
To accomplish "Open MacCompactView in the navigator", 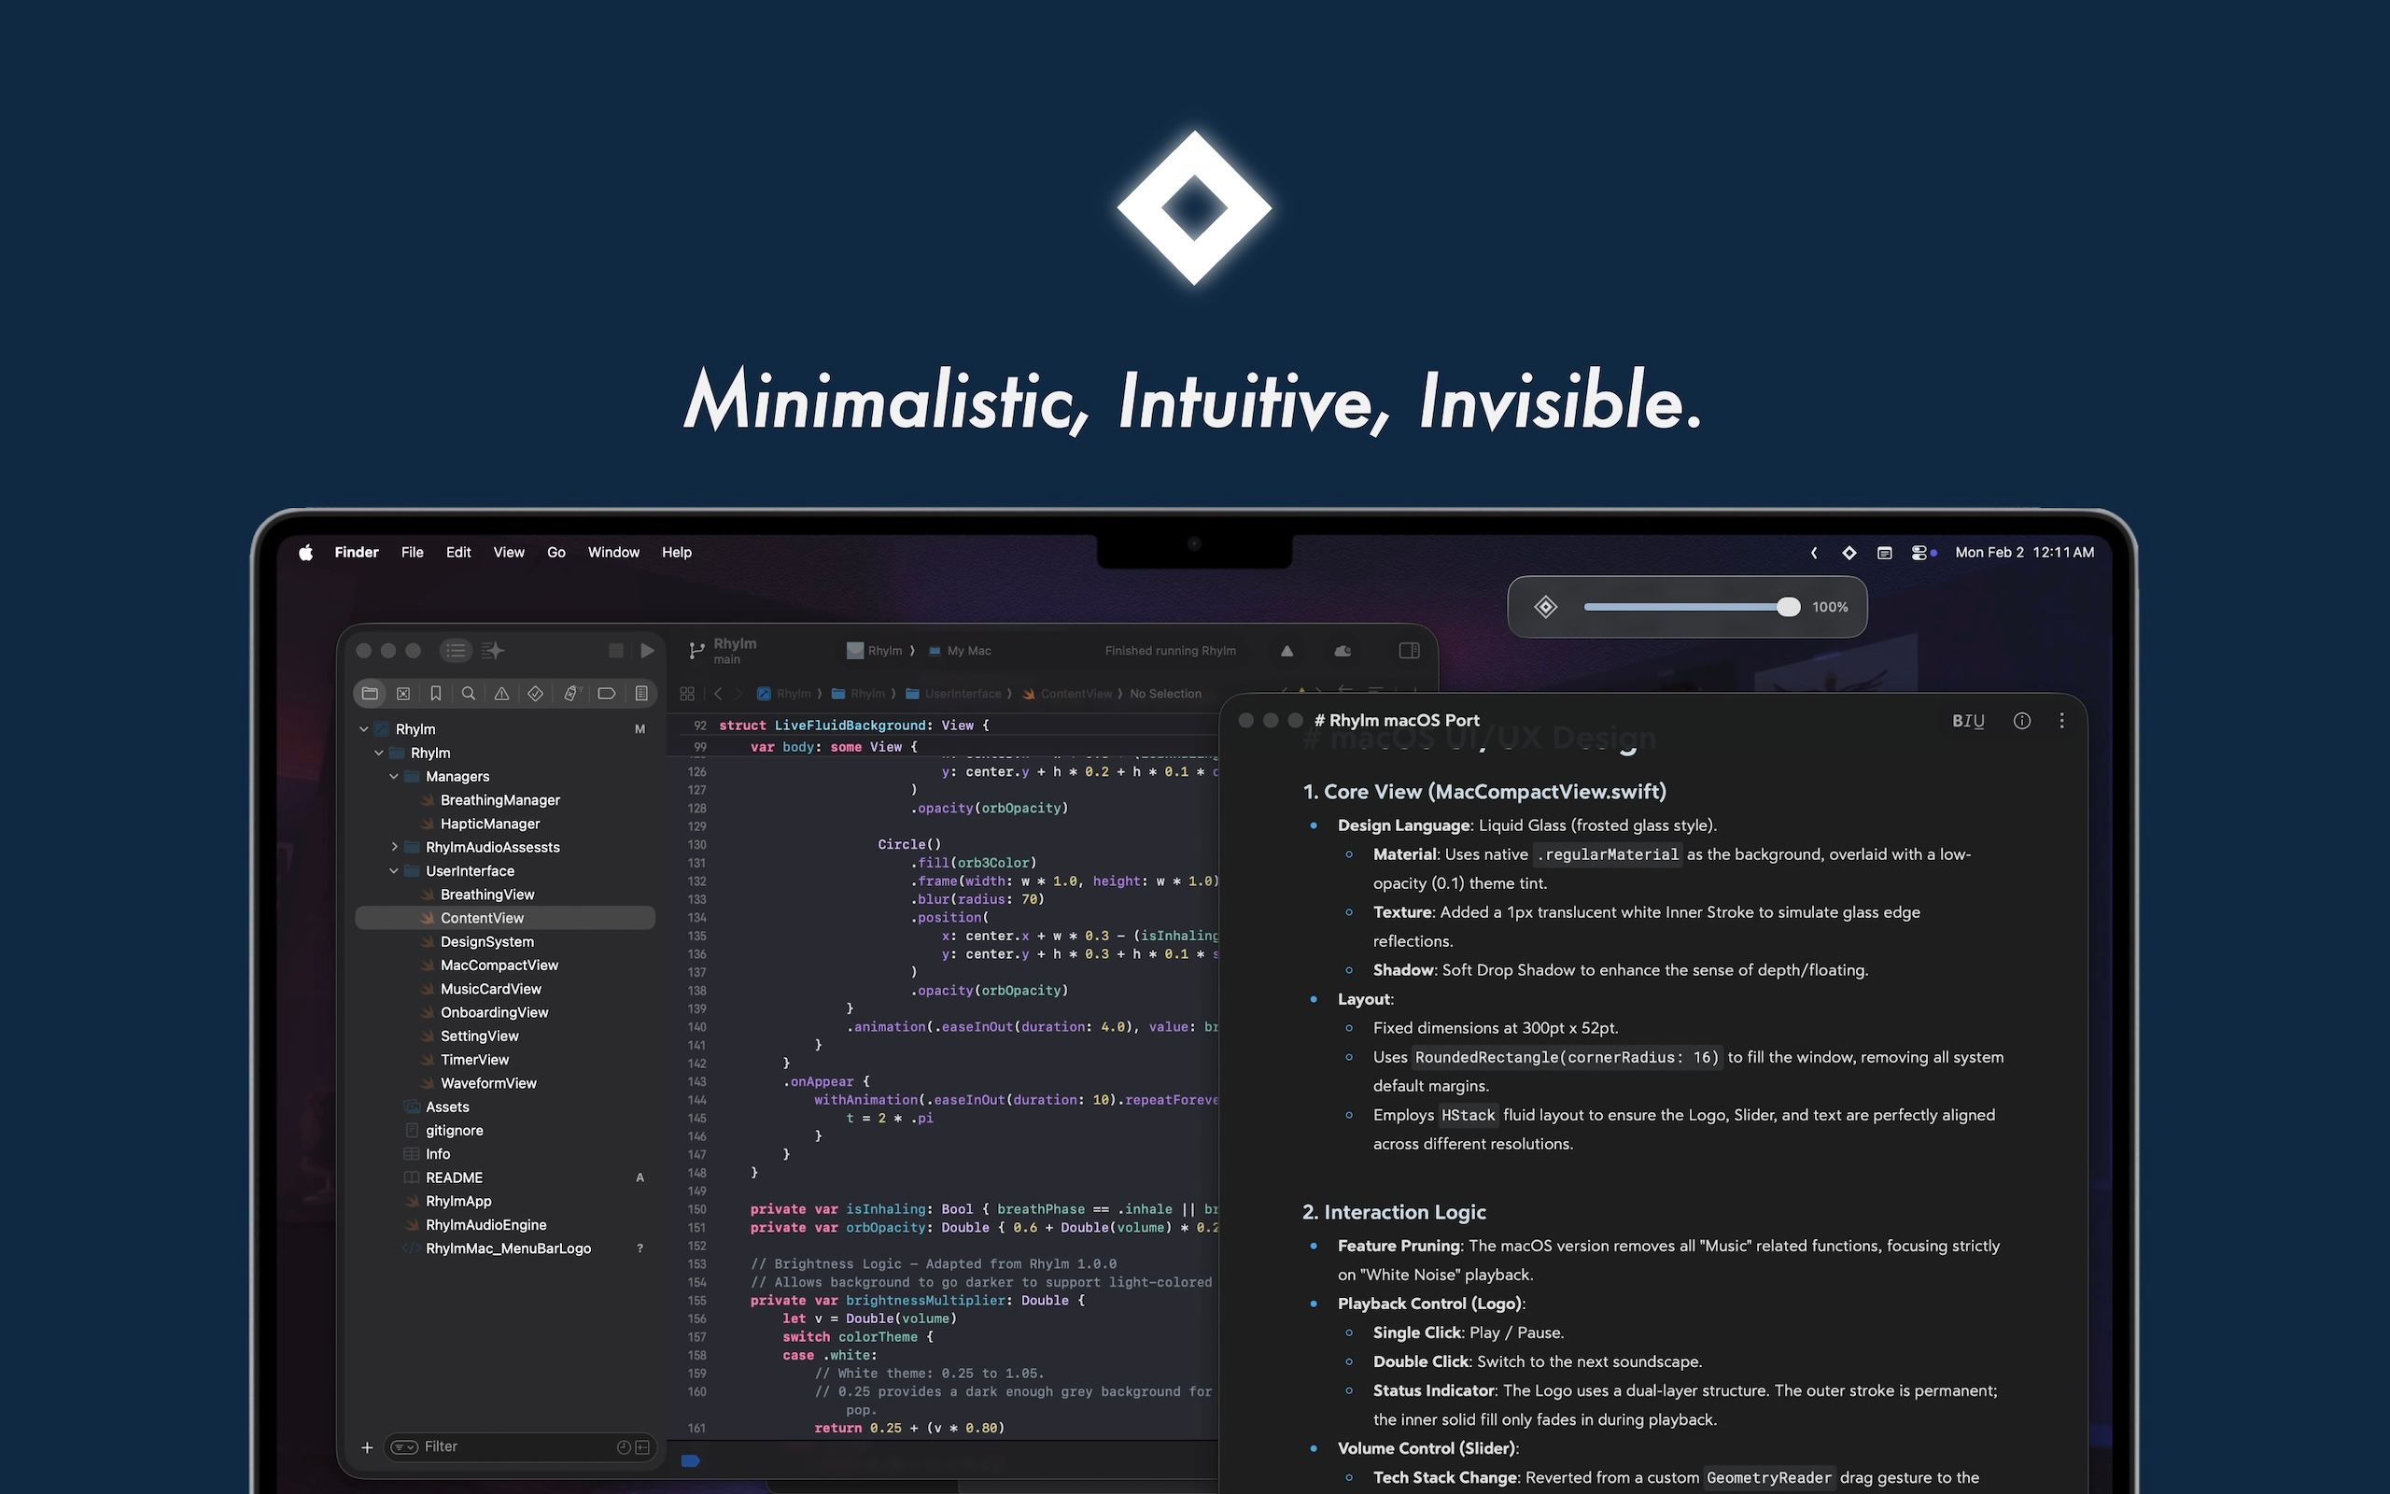I will click(499, 965).
